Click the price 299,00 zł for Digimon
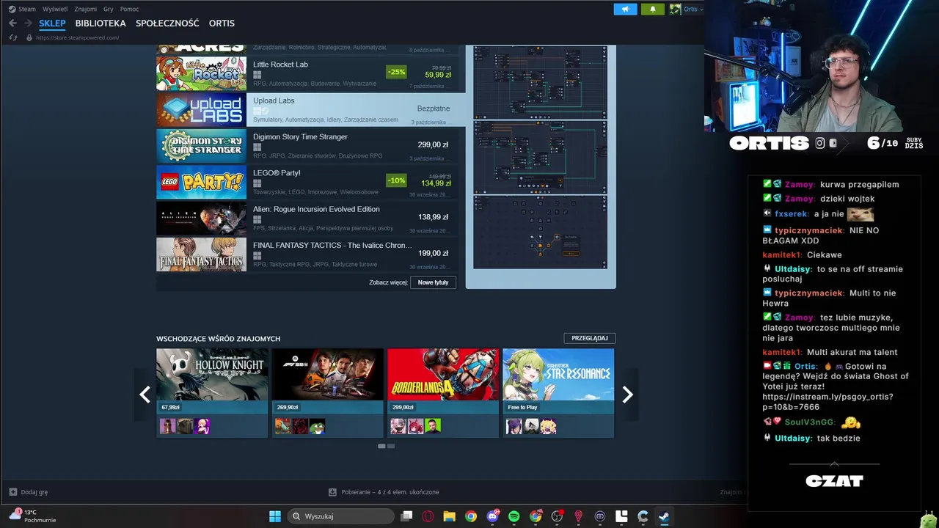 [433, 144]
